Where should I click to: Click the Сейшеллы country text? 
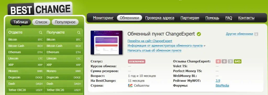coord(142,85)
